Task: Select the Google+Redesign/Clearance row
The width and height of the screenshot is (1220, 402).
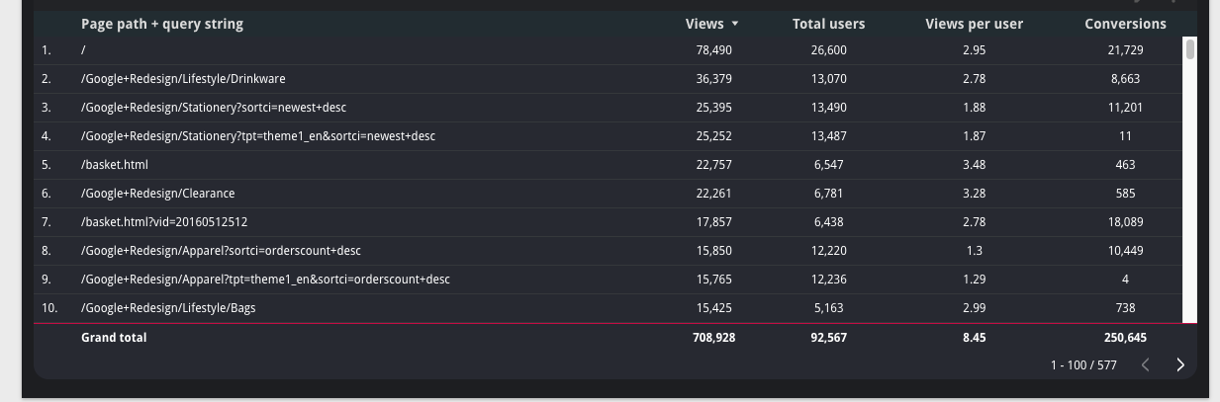Action: tap(609, 194)
